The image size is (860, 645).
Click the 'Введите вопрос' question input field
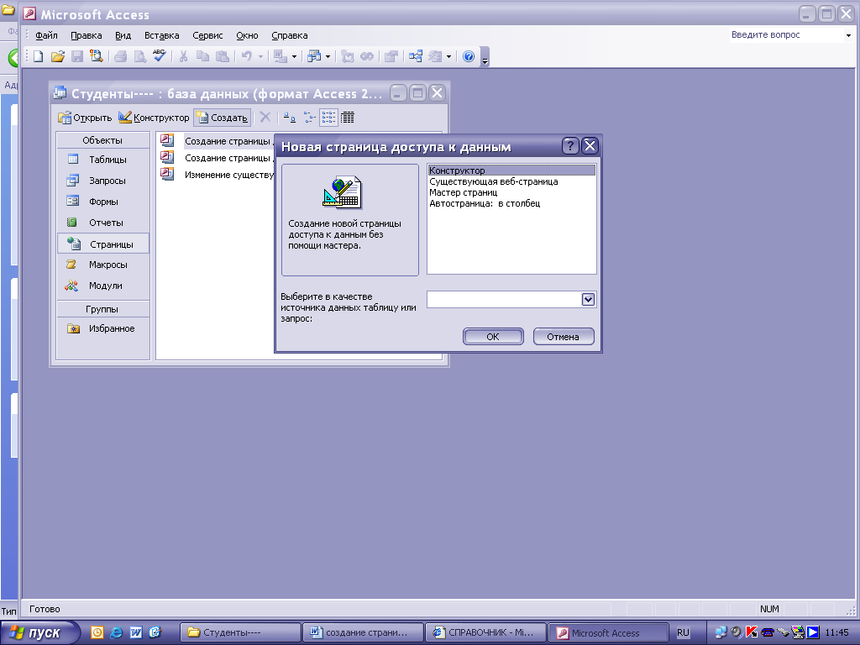(x=785, y=35)
